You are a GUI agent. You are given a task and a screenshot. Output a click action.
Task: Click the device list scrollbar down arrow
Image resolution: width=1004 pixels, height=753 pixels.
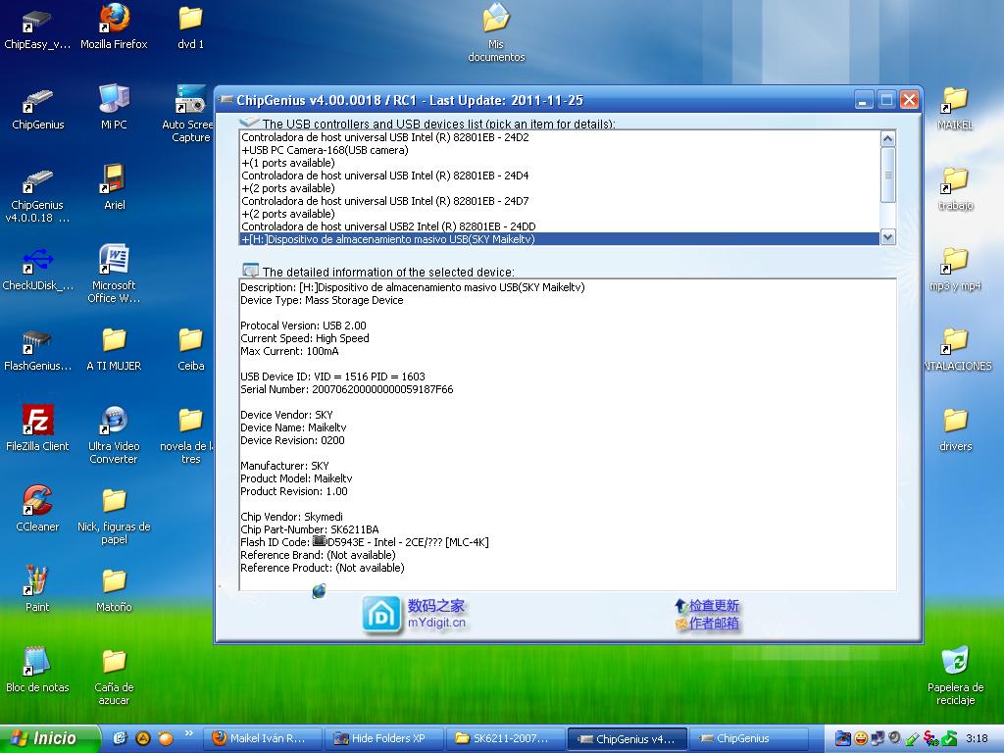point(888,237)
